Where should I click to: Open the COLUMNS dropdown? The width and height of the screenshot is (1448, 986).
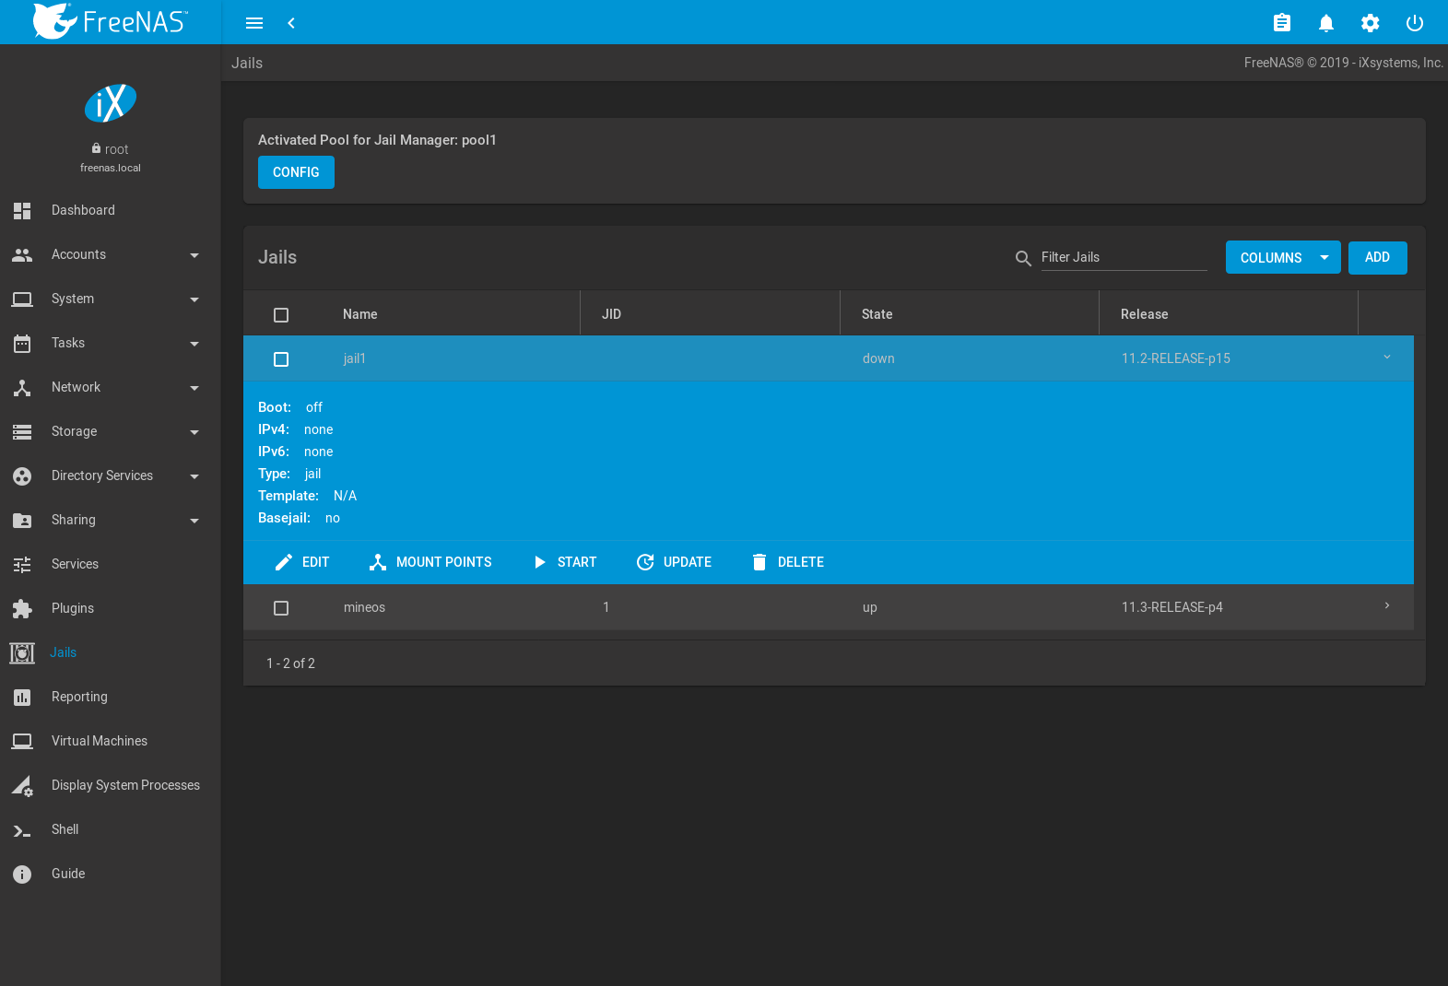1282,258
